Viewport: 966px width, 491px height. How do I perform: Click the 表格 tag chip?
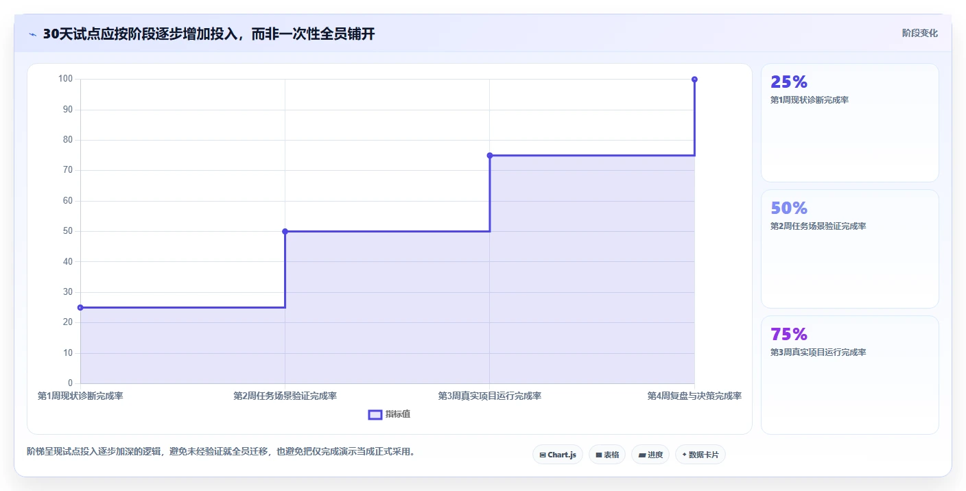(606, 455)
